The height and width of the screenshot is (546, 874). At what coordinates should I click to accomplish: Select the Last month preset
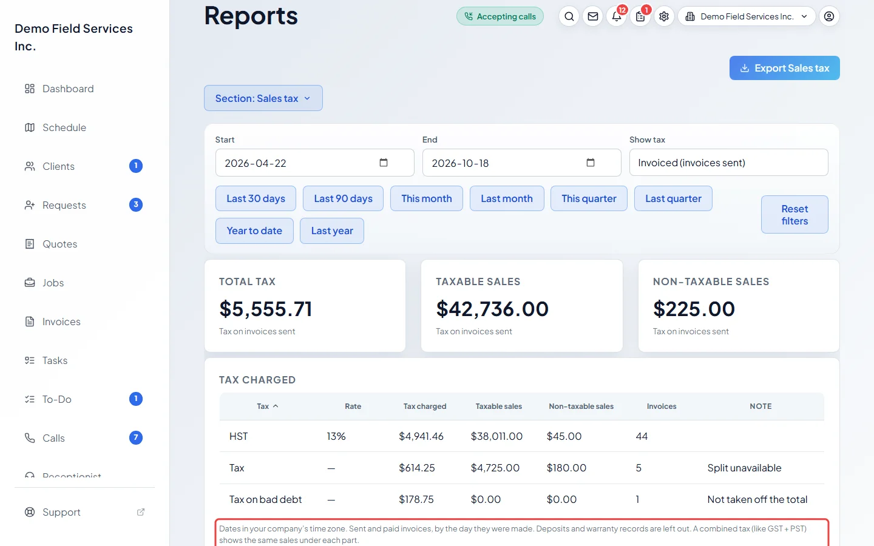click(x=507, y=198)
